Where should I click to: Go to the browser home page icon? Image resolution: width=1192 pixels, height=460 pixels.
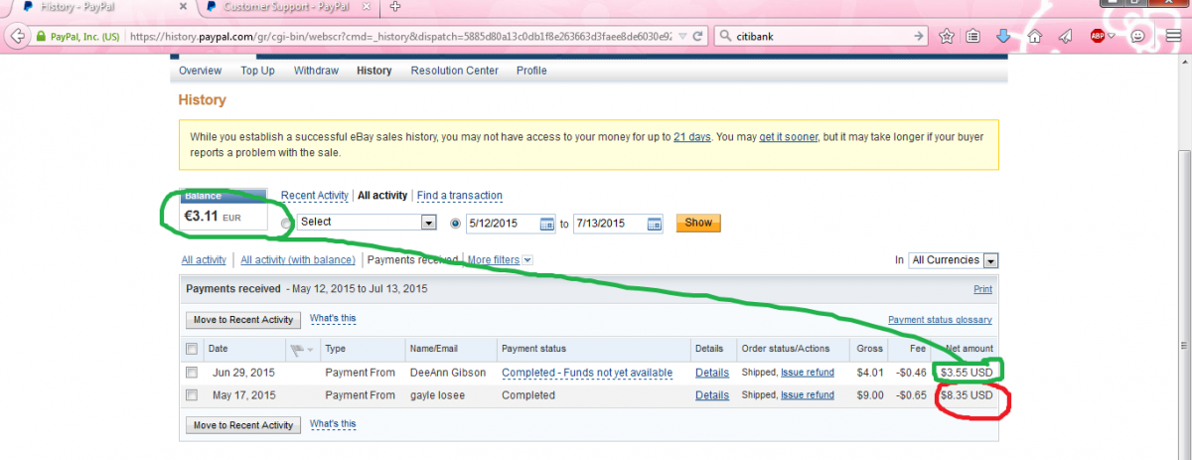pos(1034,36)
